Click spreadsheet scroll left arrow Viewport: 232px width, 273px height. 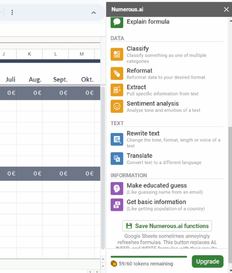pos(90,272)
